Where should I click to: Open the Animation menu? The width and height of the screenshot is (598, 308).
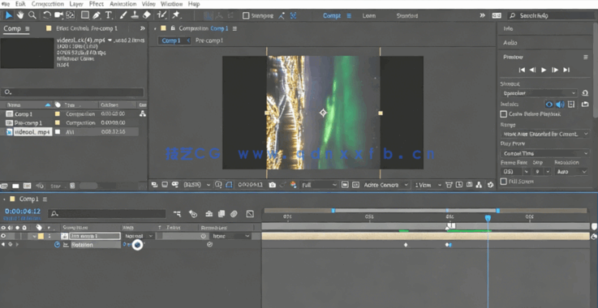(123, 4)
